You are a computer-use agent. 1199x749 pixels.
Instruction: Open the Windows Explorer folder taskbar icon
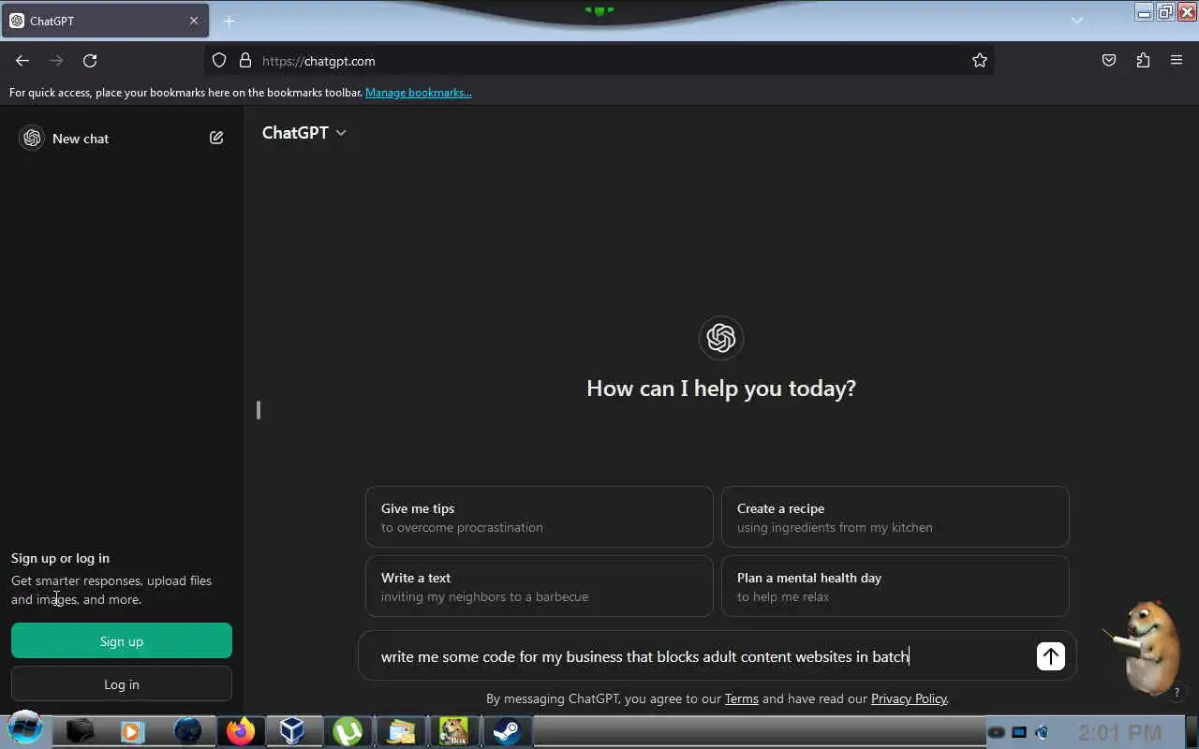click(401, 731)
